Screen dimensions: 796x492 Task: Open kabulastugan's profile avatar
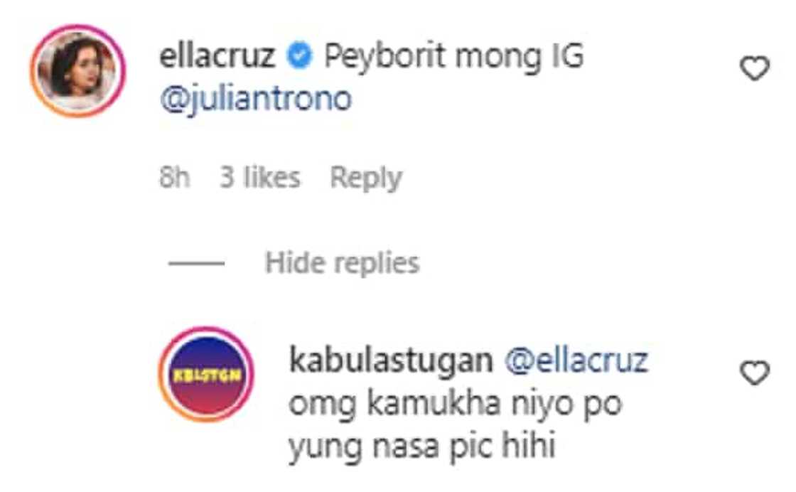click(206, 375)
